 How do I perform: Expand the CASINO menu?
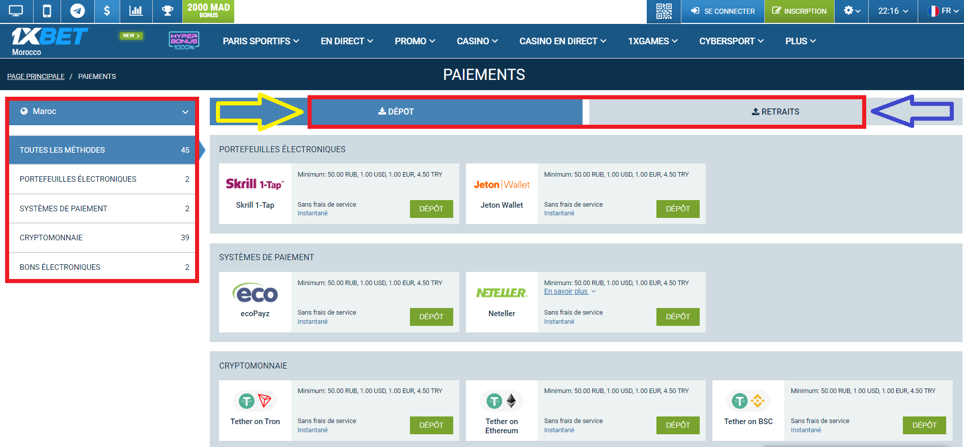pos(477,41)
